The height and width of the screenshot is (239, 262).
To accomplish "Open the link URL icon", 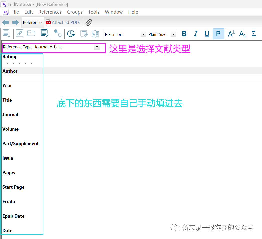I will pyautogui.click(x=20, y=33).
